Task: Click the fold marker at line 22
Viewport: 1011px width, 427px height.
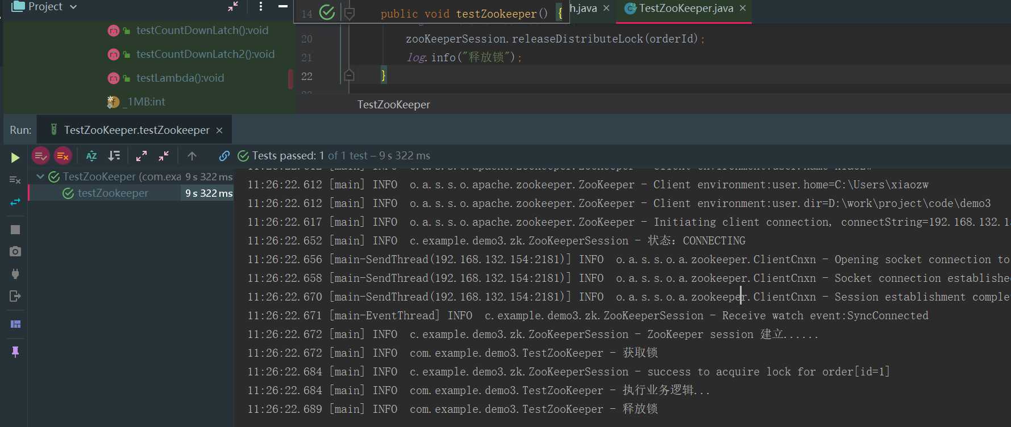Action: click(x=349, y=75)
